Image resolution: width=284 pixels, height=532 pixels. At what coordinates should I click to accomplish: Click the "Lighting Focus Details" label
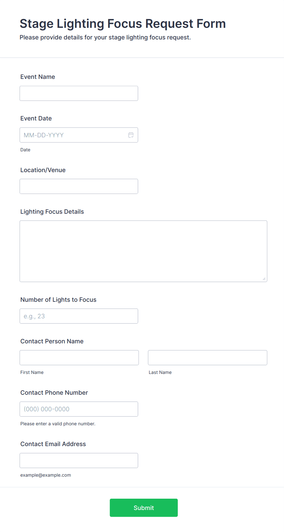click(x=52, y=212)
